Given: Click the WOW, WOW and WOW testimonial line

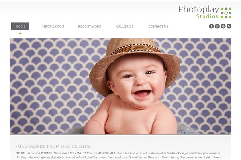Looking at the screenshot, I should (x=118, y=153).
